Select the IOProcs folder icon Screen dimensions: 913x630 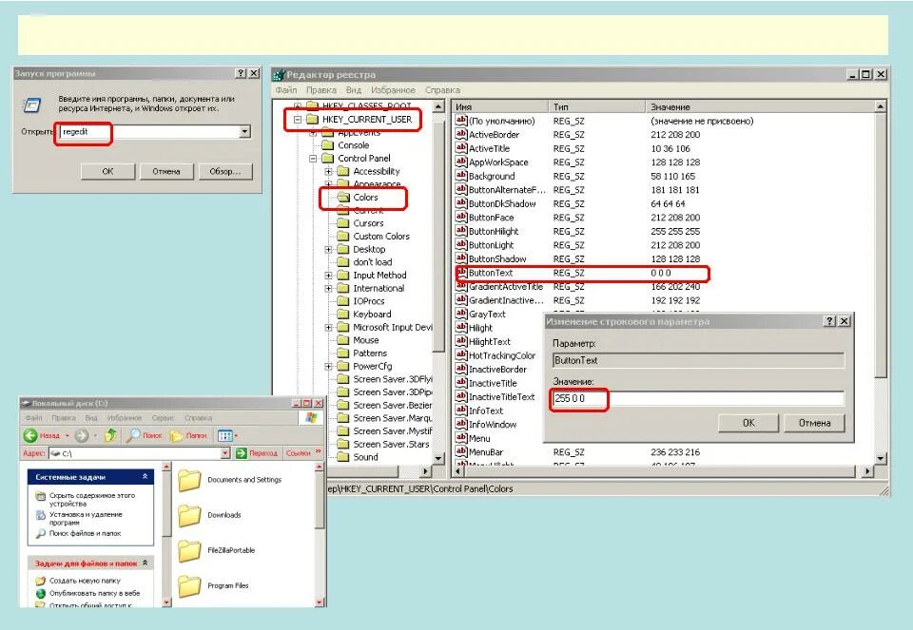tap(343, 301)
